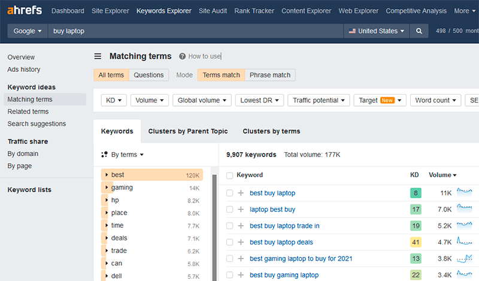Click KD badge 22 for gaming laptop
Viewport: 479px width, 281px height.
(416, 275)
